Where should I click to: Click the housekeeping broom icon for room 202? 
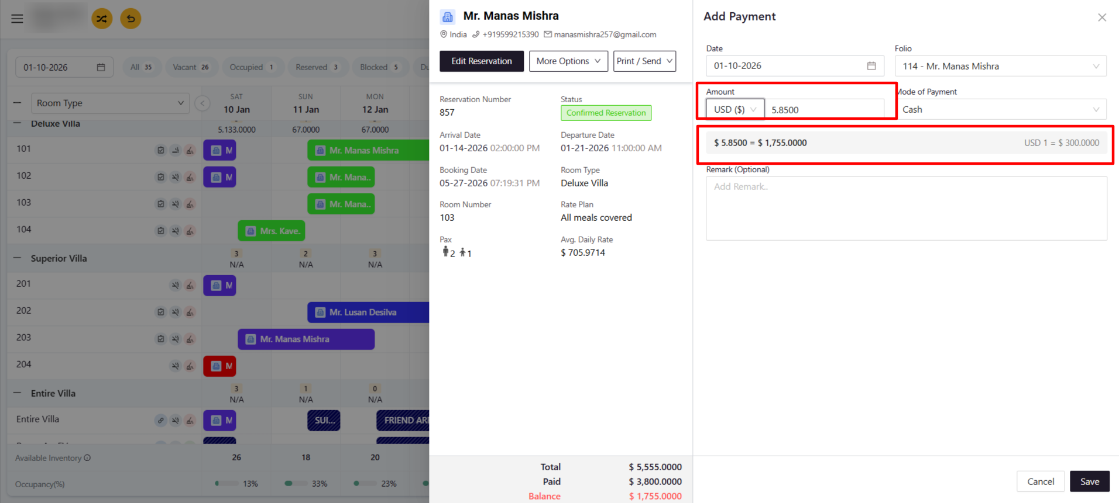pyautogui.click(x=190, y=312)
